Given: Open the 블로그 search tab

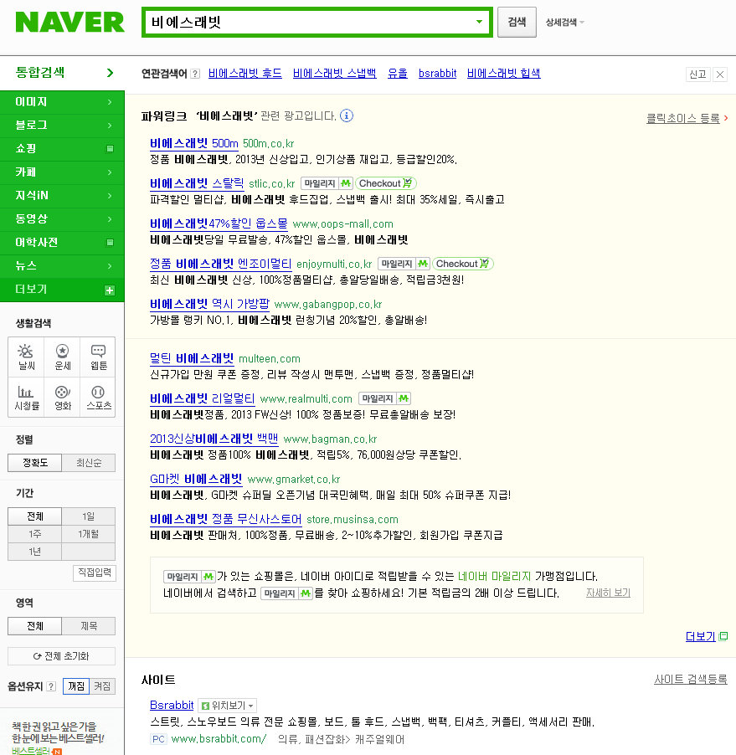Looking at the screenshot, I should [62, 126].
